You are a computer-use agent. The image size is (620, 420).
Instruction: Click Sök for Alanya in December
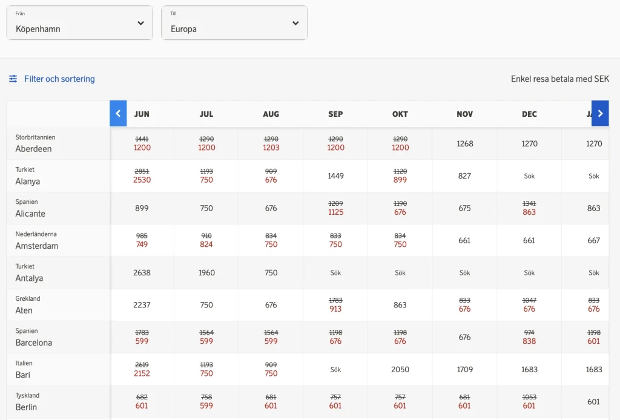coord(529,176)
